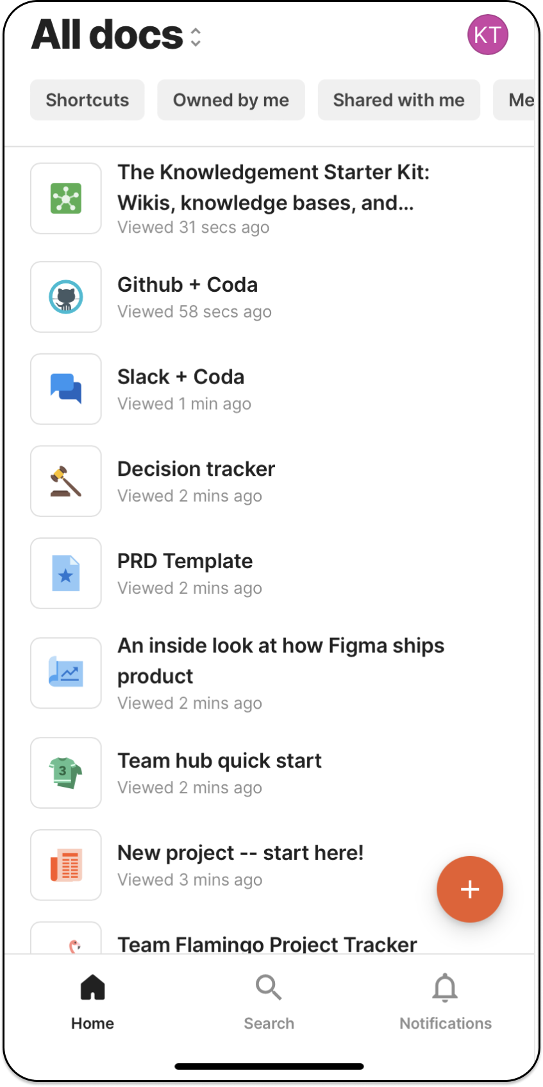This screenshot has height=1087, width=543.
Task: Enable the Shared with me filter
Action: tap(399, 100)
